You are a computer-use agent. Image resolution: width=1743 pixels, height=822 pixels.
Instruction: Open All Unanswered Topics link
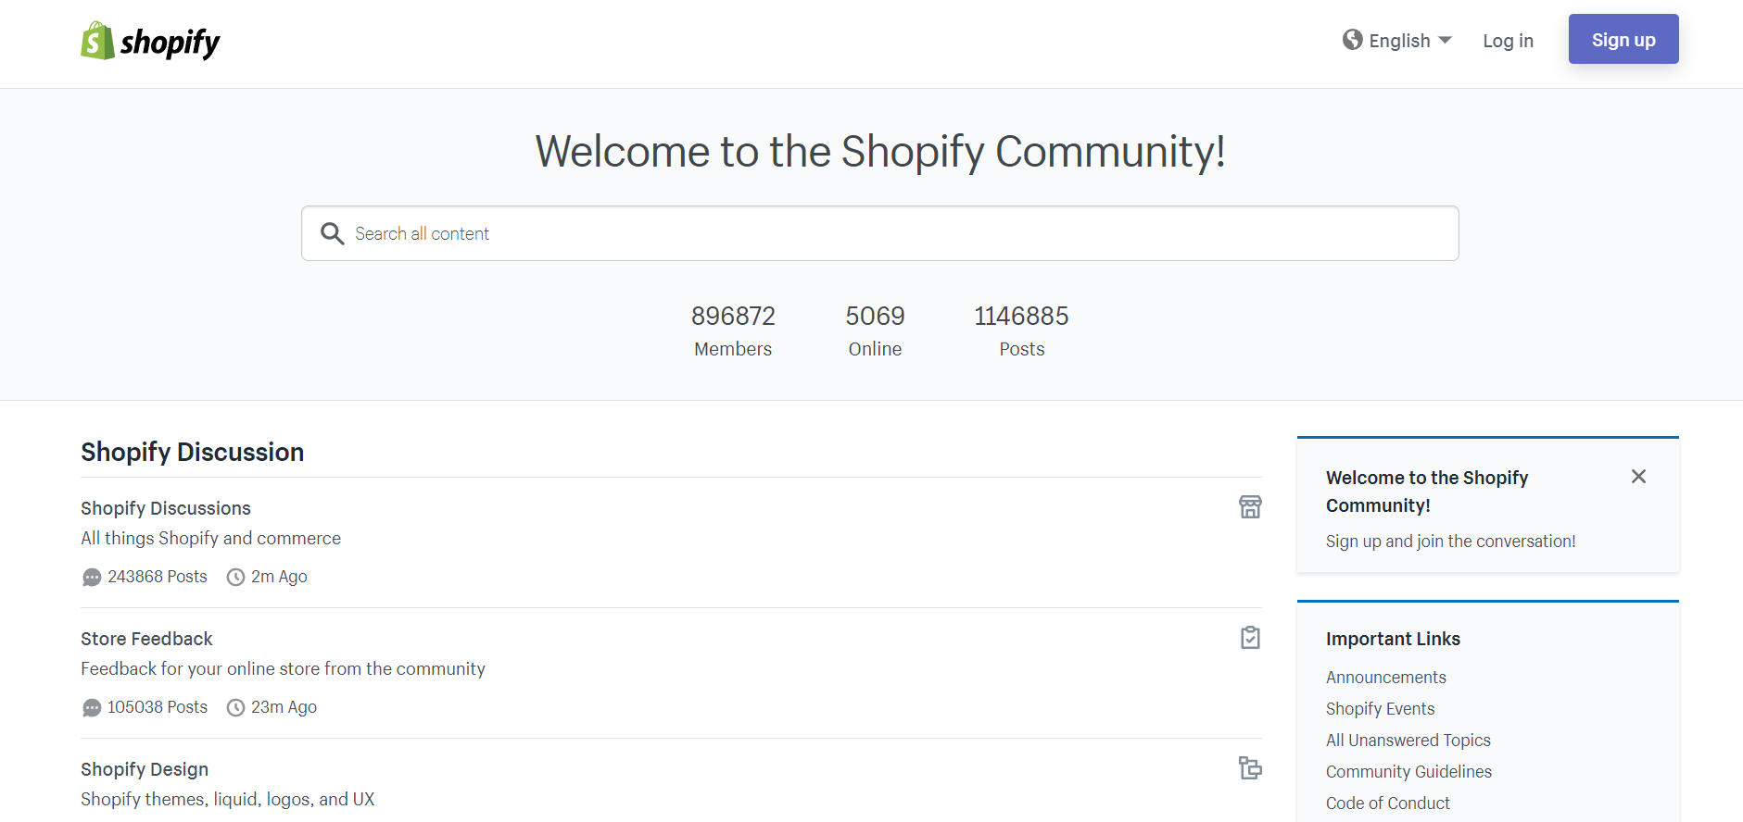[x=1408, y=741]
